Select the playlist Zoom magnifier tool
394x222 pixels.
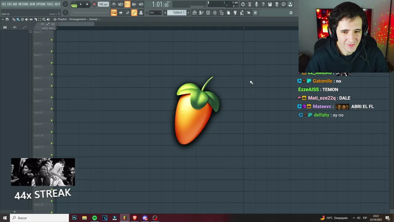coord(44,19)
